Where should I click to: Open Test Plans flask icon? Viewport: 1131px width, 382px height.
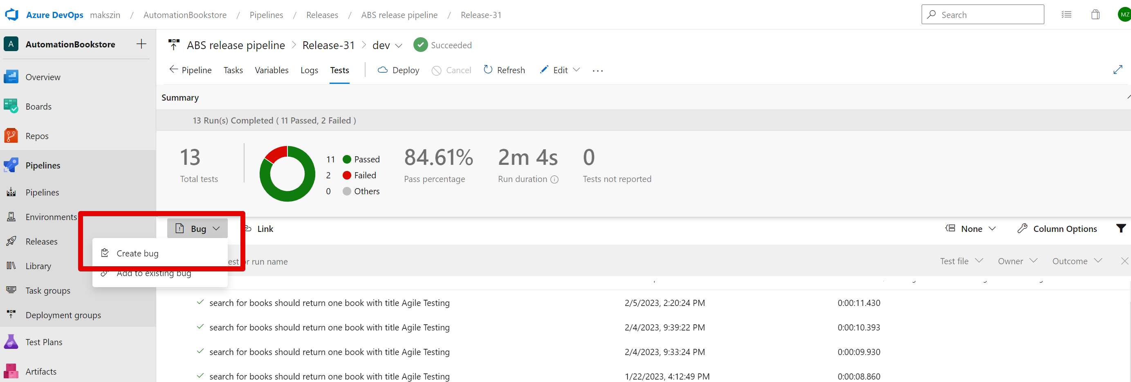pyautogui.click(x=11, y=342)
